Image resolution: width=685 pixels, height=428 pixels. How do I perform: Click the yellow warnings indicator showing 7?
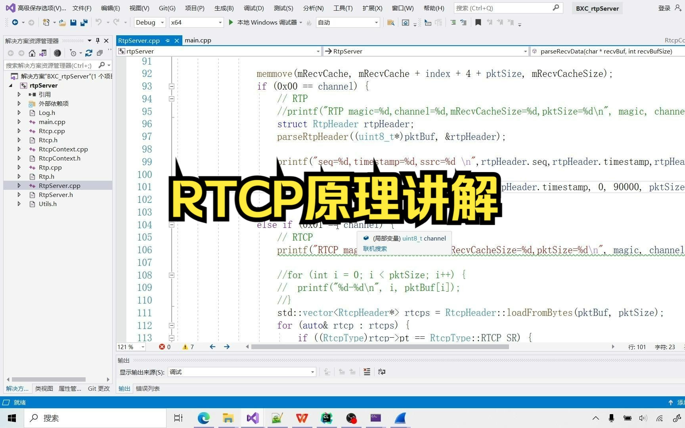(188, 347)
